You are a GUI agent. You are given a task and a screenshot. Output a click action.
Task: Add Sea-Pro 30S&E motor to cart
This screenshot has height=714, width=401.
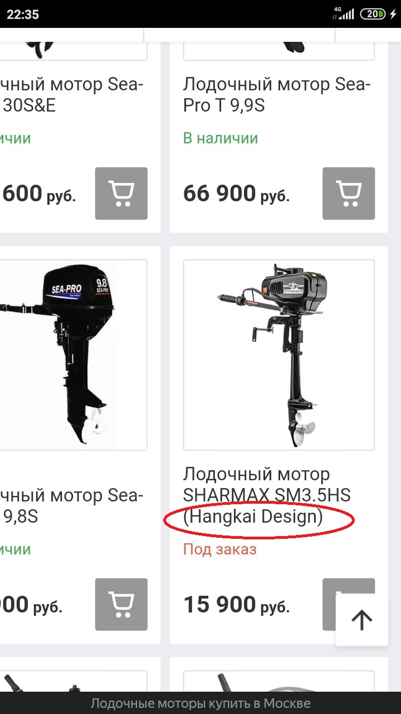pos(121,193)
